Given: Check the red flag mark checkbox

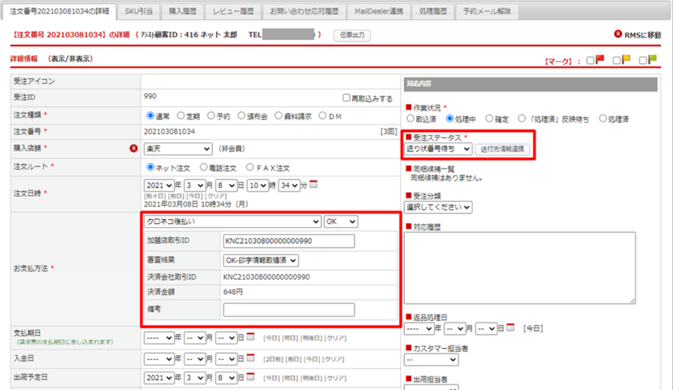Looking at the screenshot, I should [x=591, y=61].
